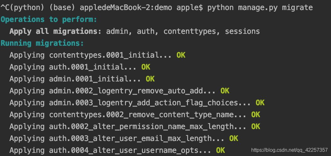Click the word 'sessions' in the migrations list
This screenshot has width=331, height=156.
point(242,31)
